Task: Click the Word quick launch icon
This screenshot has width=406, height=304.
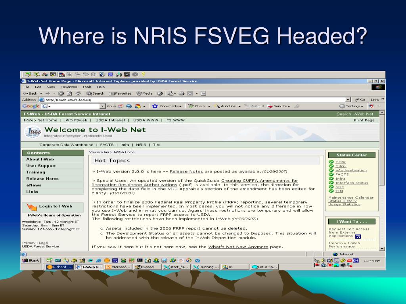Action: [115, 260]
